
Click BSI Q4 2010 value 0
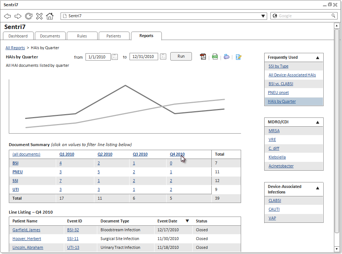tap(171, 163)
